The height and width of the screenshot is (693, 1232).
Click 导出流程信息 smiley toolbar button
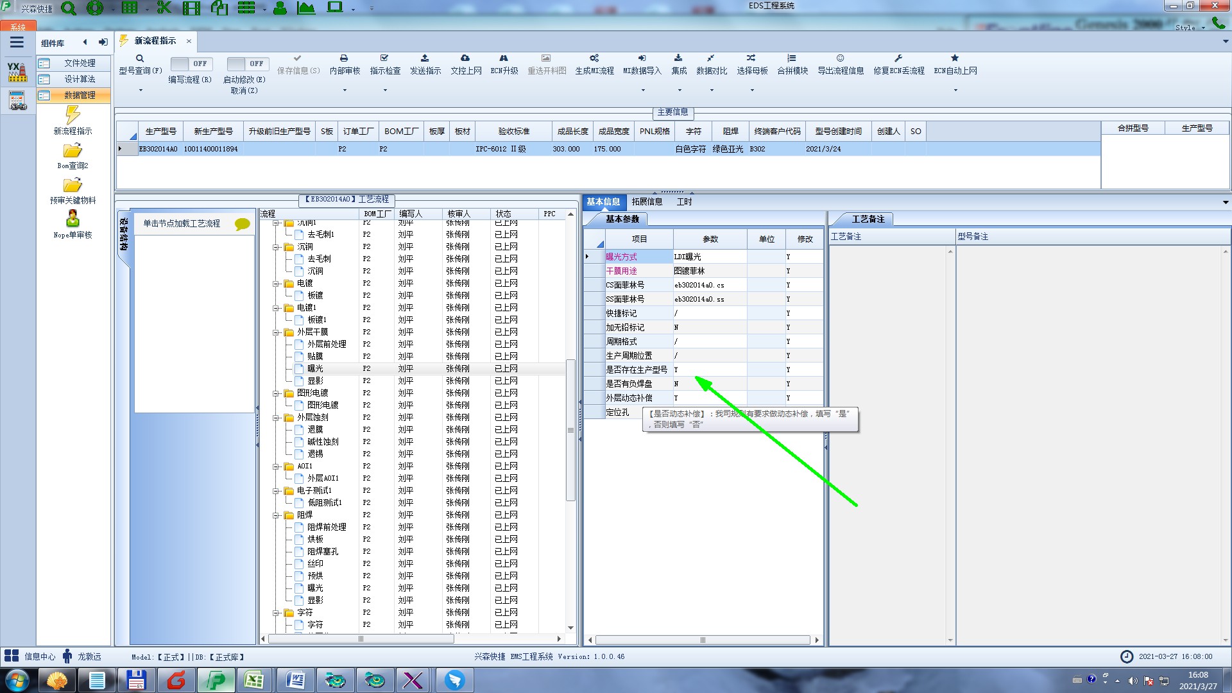pyautogui.click(x=841, y=65)
